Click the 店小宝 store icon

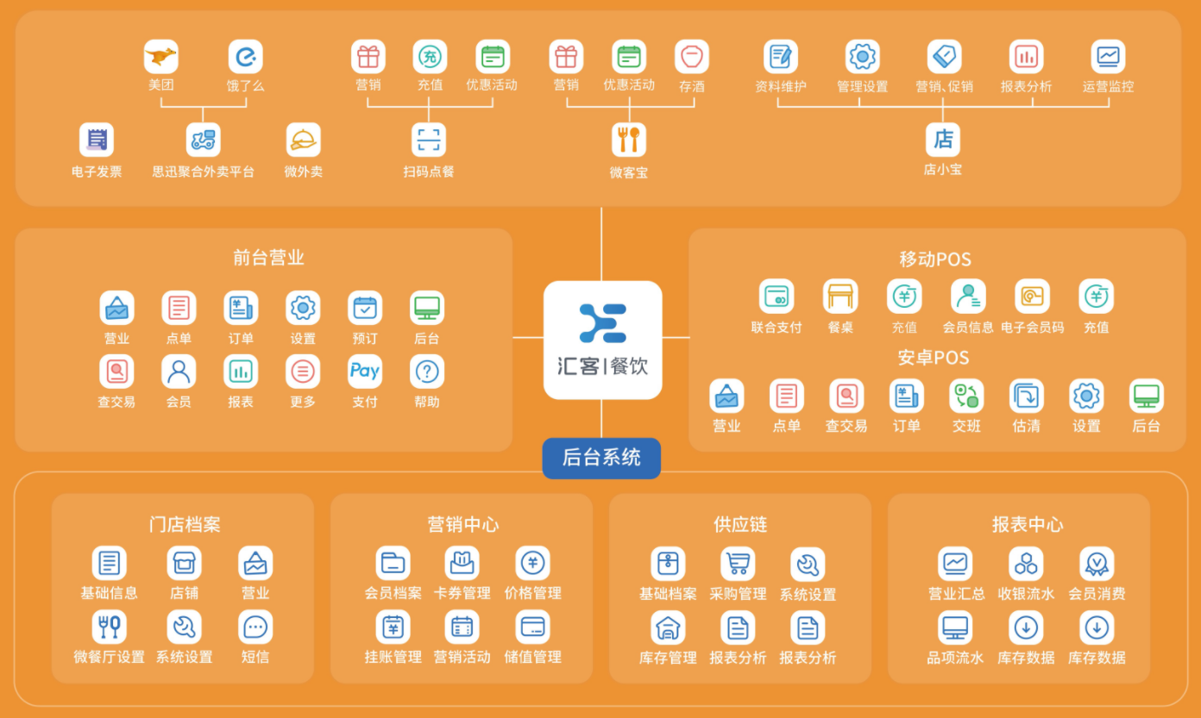coord(942,139)
